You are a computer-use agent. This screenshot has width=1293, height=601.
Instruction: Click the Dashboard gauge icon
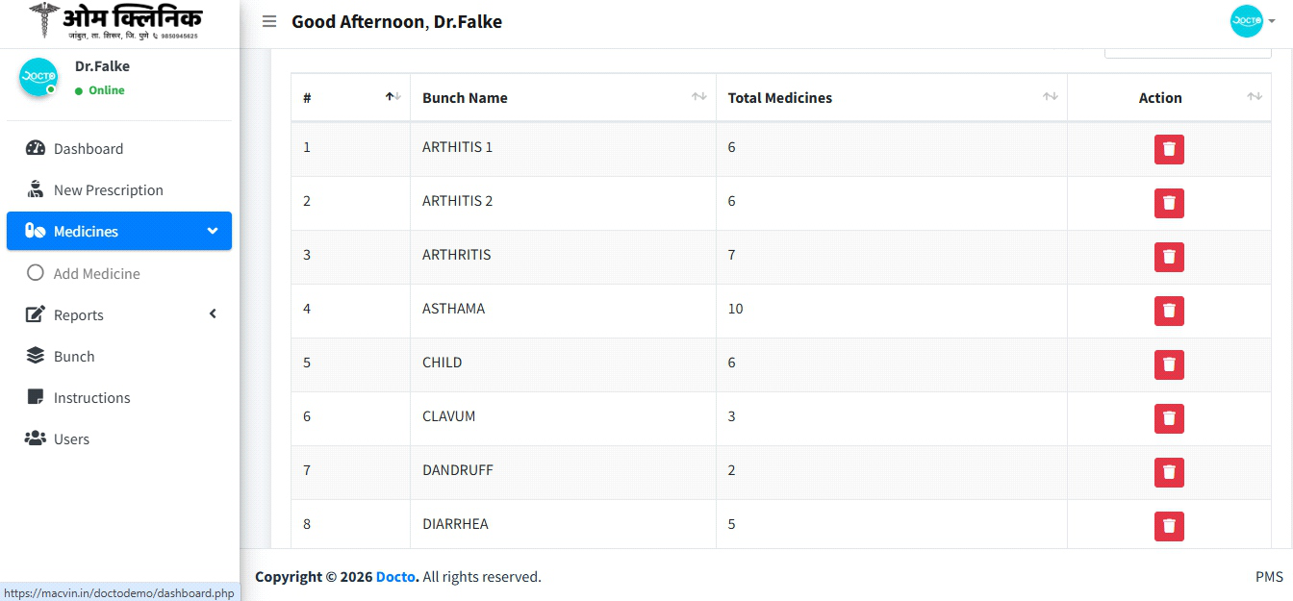point(36,148)
